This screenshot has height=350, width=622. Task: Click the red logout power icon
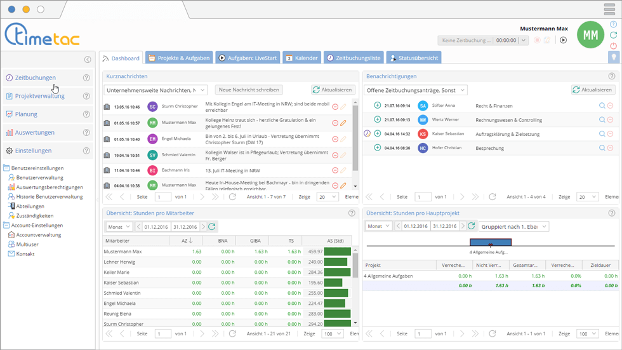(613, 46)
